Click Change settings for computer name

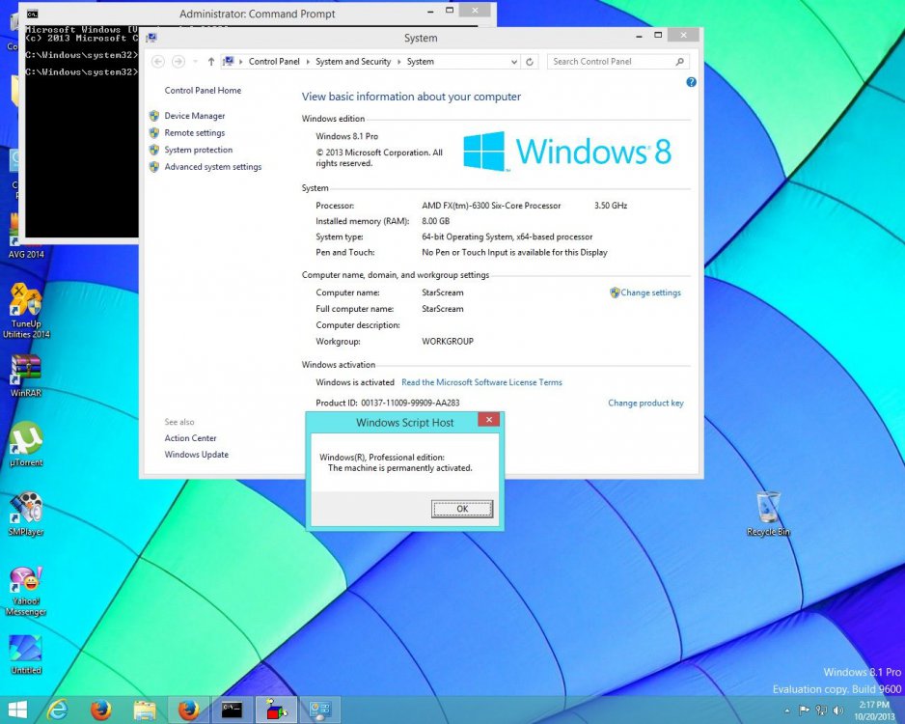tap(650, 292)
